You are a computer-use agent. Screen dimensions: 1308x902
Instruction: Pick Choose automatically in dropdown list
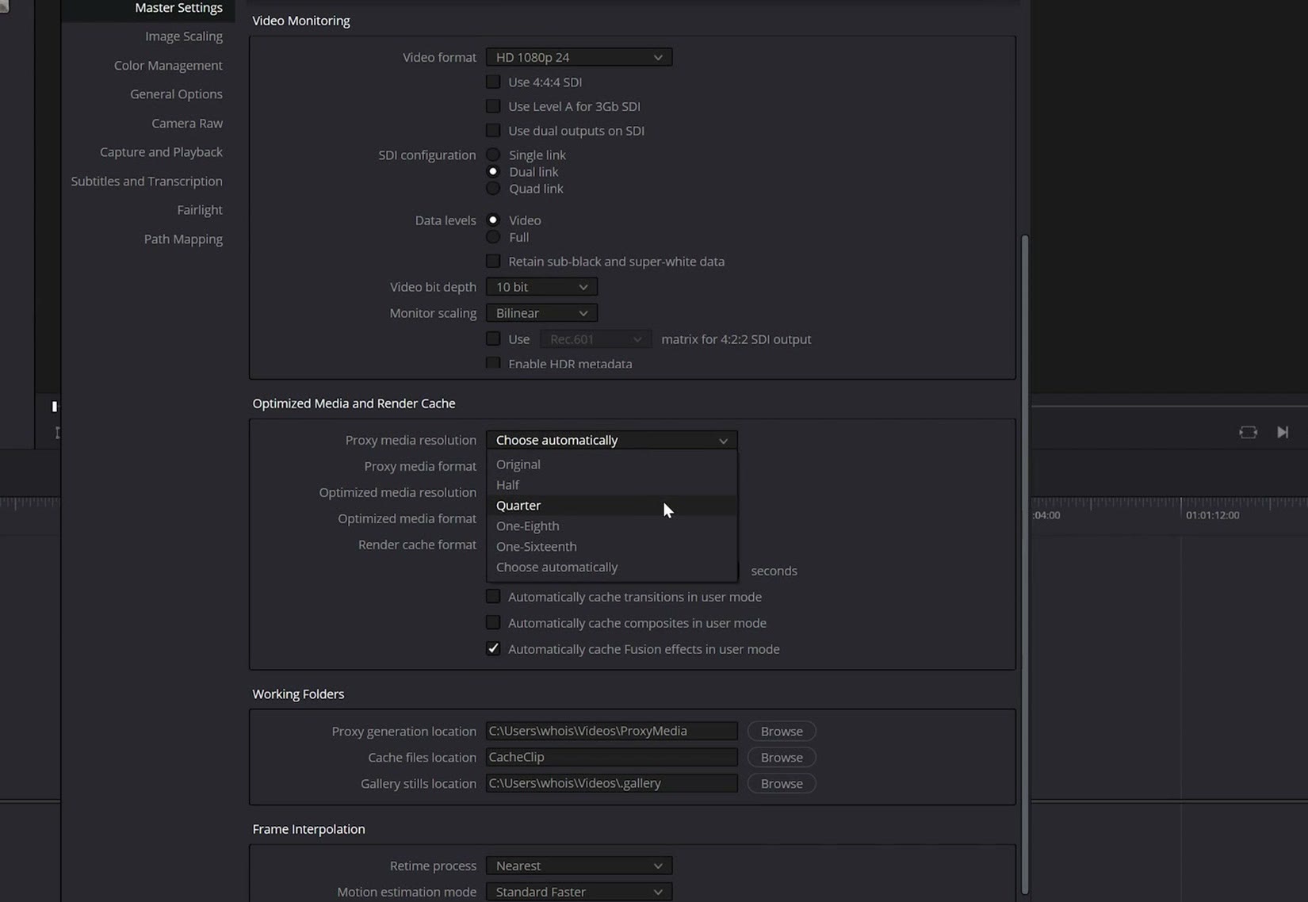611,568
